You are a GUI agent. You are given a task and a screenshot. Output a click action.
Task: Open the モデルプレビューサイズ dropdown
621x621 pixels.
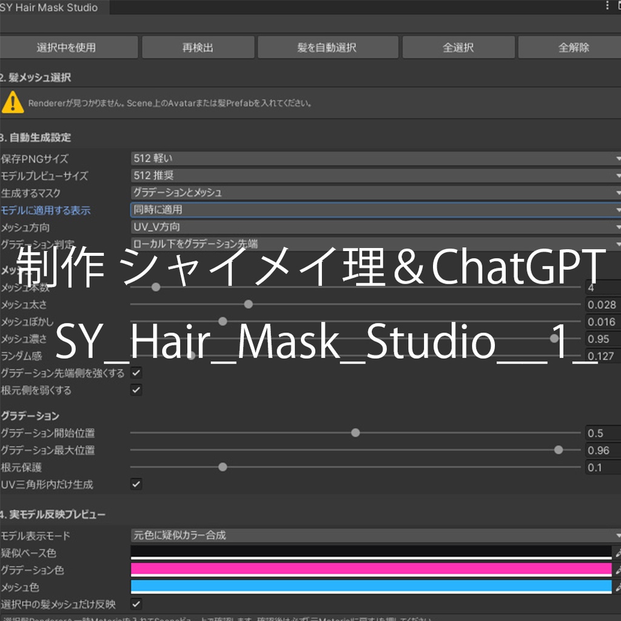[x=375, y=175]
